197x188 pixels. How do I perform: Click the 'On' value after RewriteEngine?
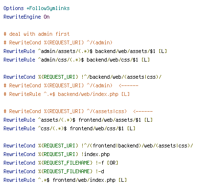[46, 17]
